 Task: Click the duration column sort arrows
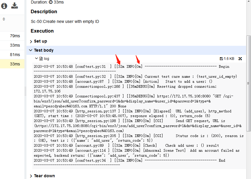(x=4, y=19)
